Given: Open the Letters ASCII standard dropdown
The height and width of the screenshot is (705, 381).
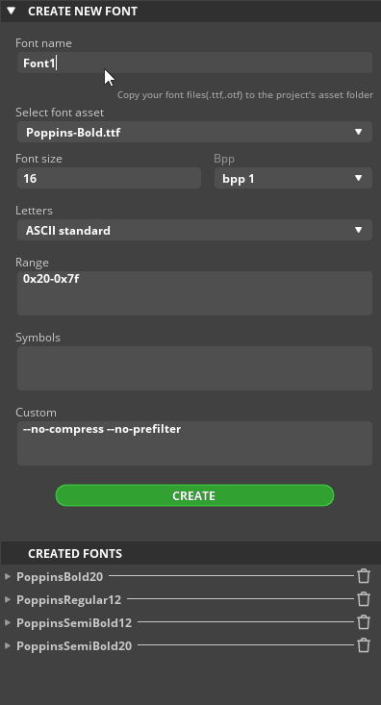Looking at the screenshot, I should (194, 230).
